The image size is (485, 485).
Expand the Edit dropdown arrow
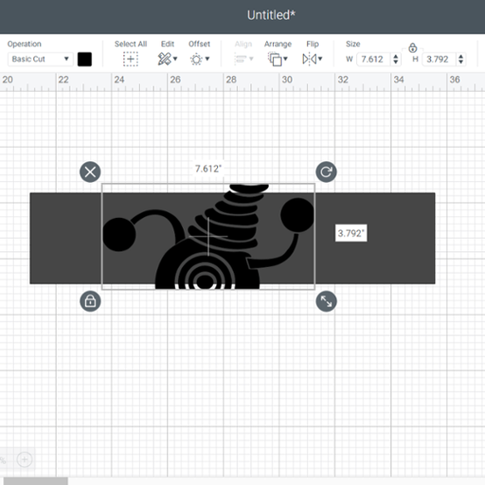(175, 59)
